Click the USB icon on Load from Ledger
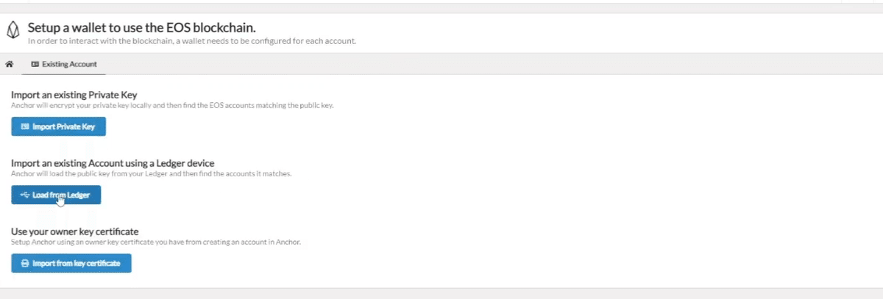The image size is (883, 299). [25, 195]
